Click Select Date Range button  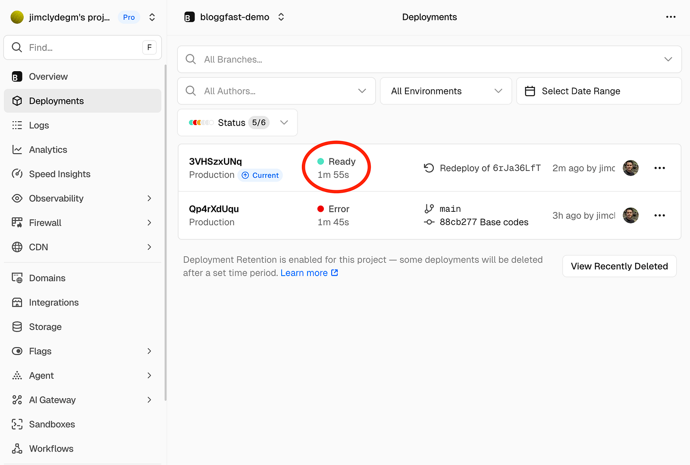click(x=599, y=91)
